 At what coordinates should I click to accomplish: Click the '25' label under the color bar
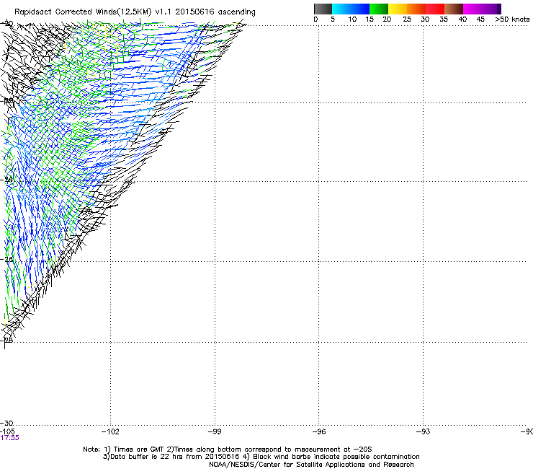click(407, 19)
